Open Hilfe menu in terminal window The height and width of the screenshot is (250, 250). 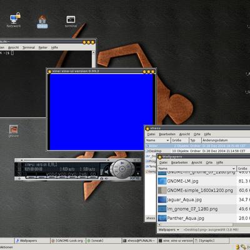click(54, 47)
